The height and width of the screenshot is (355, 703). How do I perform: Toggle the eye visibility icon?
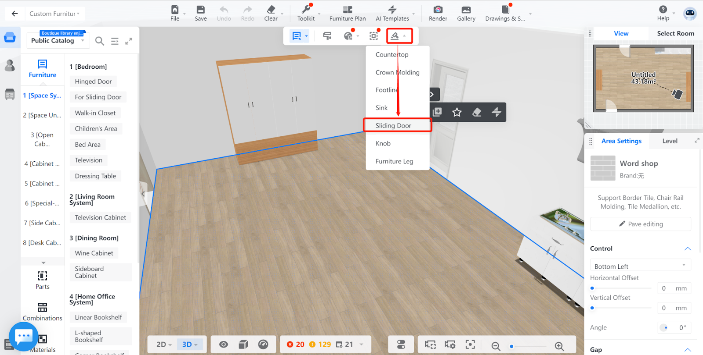[224, 344]
